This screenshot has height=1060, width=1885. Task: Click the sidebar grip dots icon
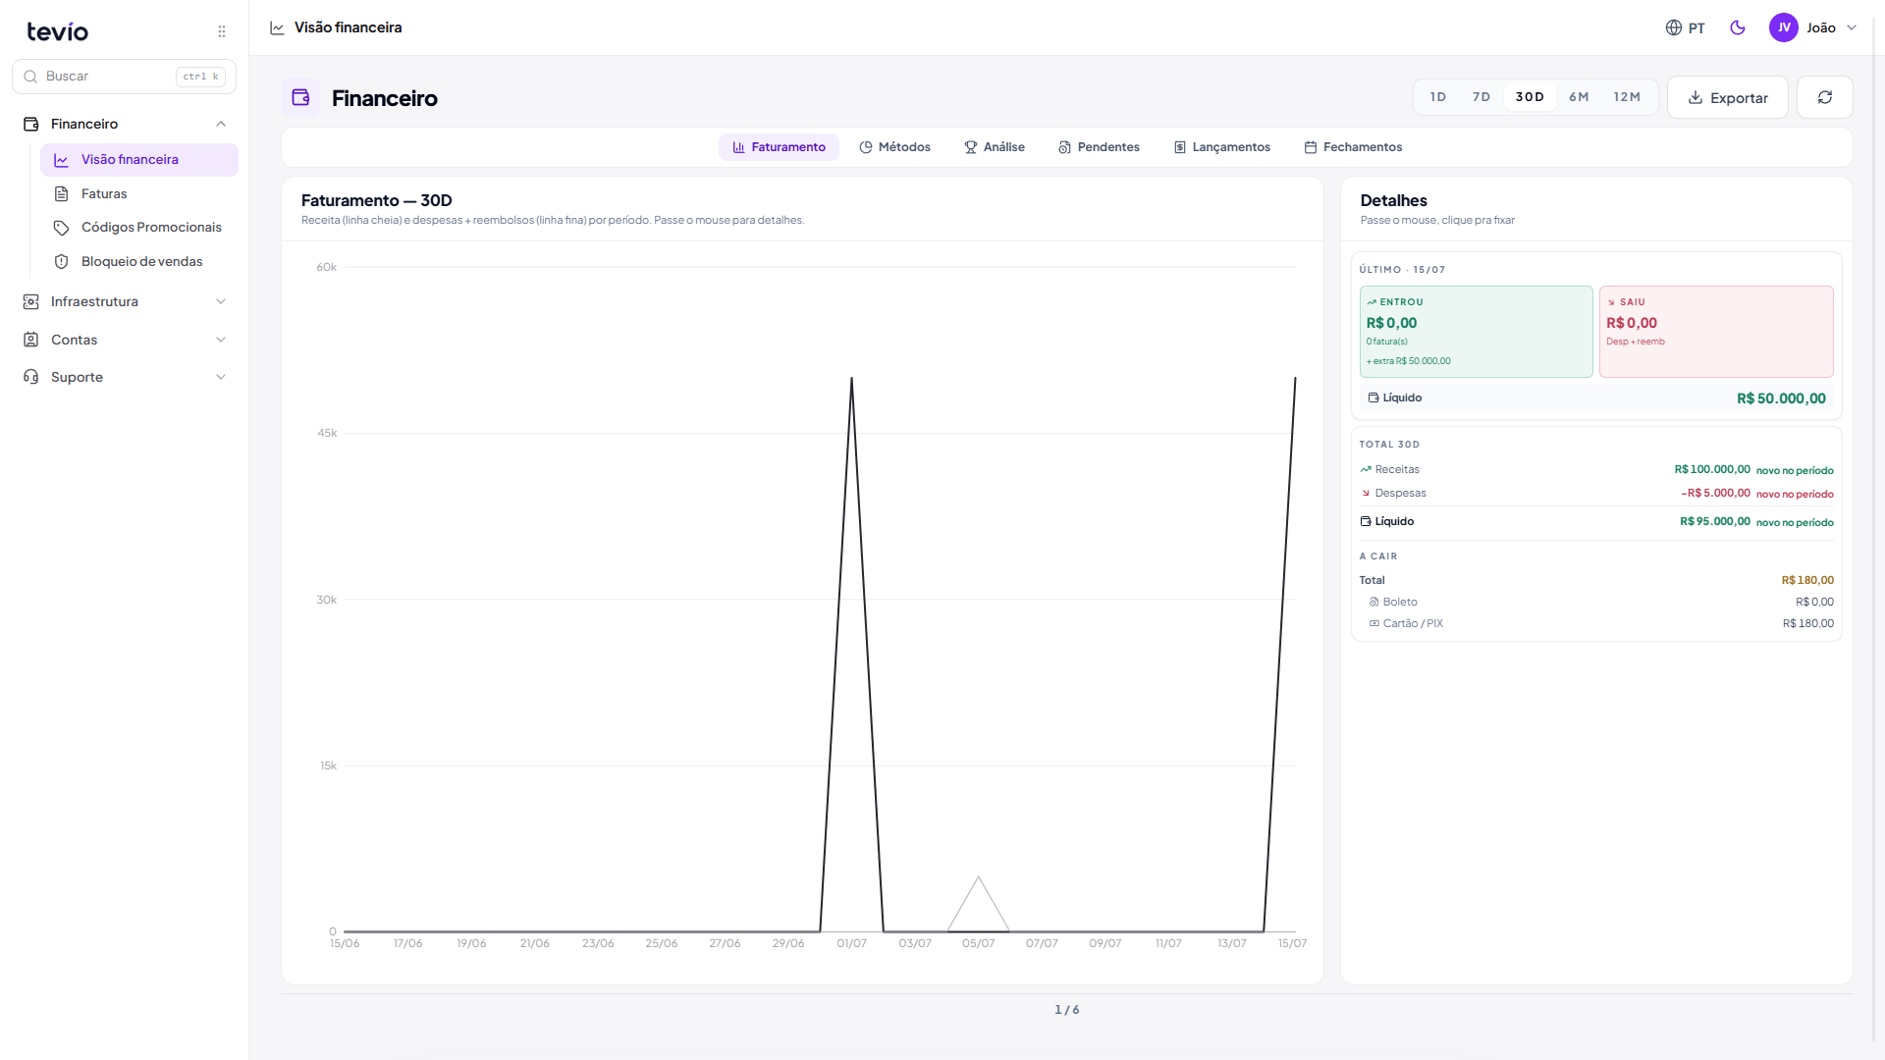point(222,31)
